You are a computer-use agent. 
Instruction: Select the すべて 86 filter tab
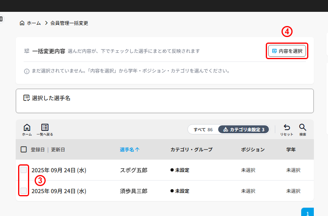pyautogui.click(x=203, y=130)
